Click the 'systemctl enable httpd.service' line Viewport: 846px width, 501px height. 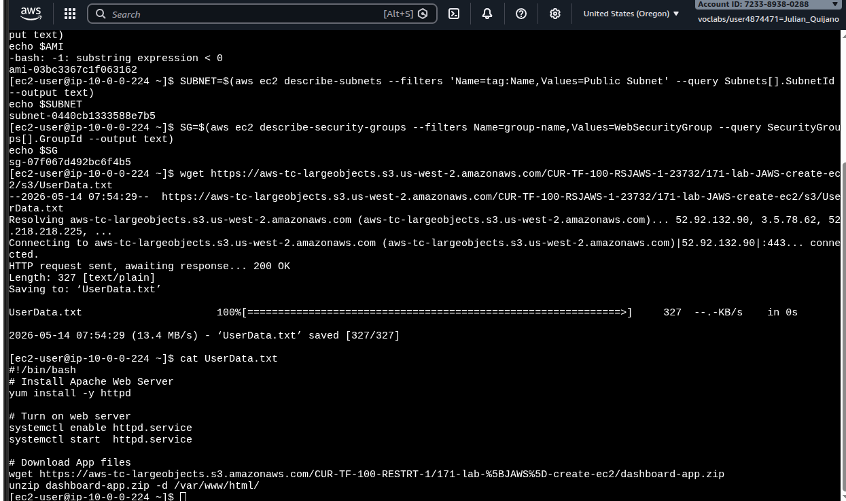point(101,428)
